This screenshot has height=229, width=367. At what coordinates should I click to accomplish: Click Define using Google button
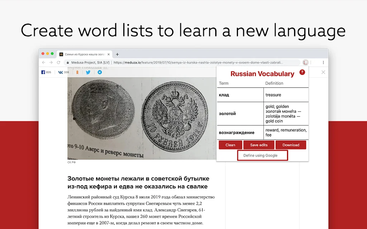click(x=262, y=155)
